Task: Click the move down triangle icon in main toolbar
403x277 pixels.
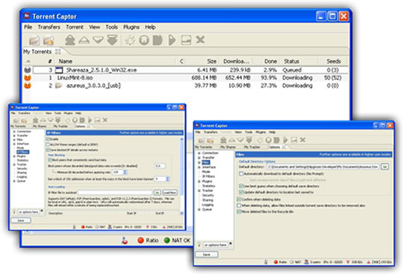Action: click(99, 40)
